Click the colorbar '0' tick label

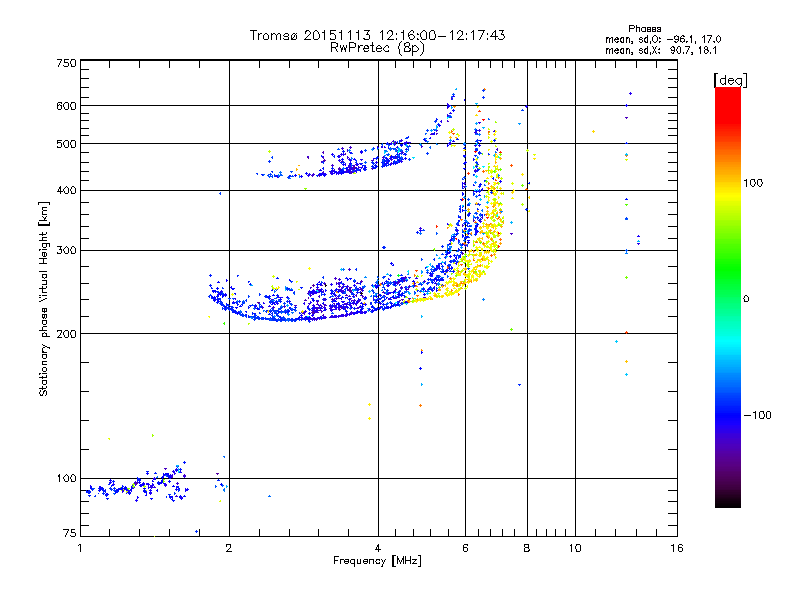pyautogui.click(x=746, y=299)
